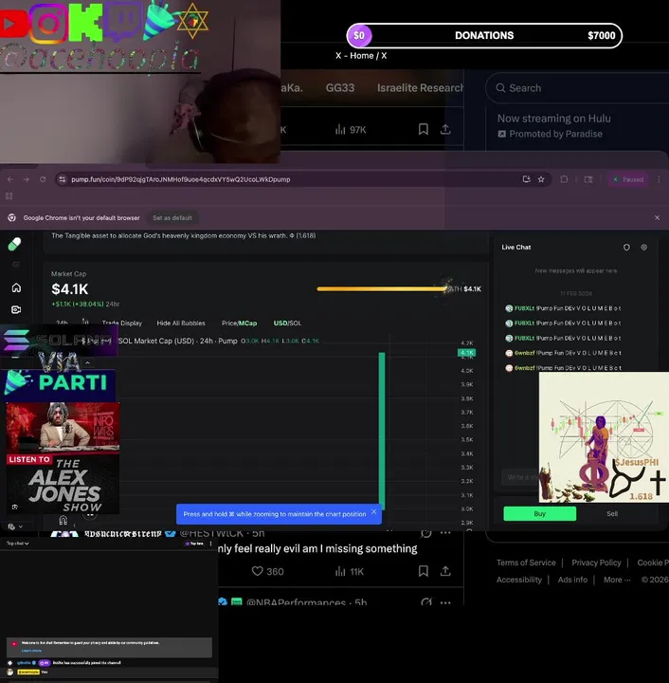Click the green 4.1K price axis label

click(467, 352)
